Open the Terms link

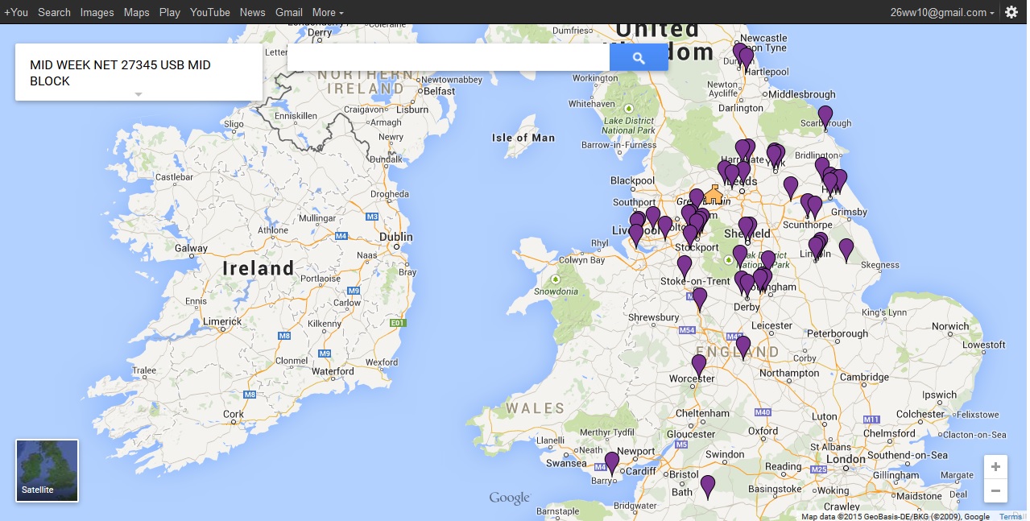1010,517
